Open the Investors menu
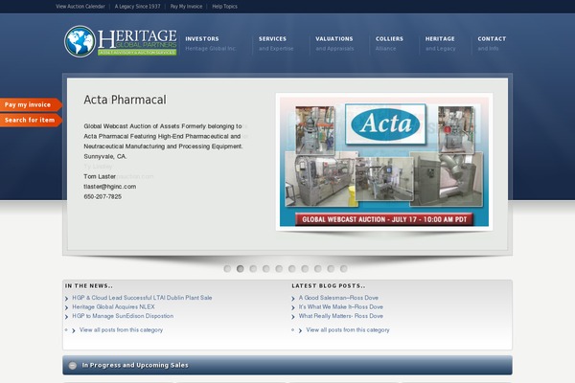 coord(211,43)
